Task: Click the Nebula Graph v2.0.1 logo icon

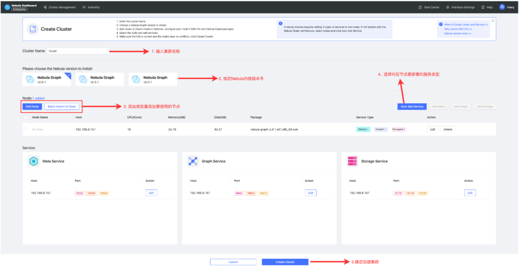Action: (x=136, y=79)
